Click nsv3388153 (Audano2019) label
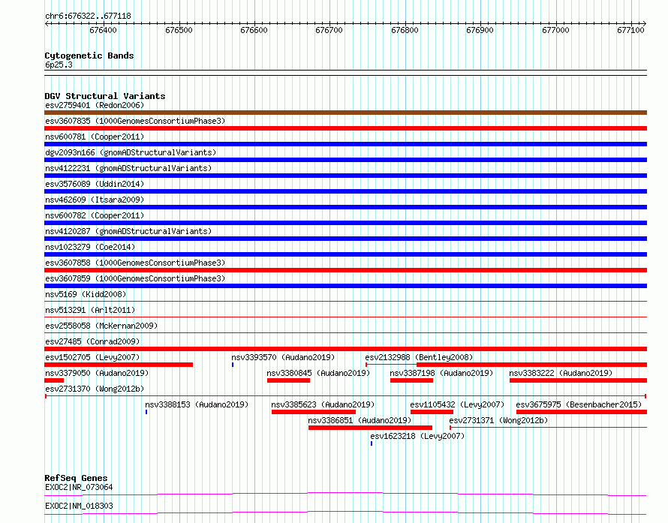668x523 pixels. [x=197, y=404]
